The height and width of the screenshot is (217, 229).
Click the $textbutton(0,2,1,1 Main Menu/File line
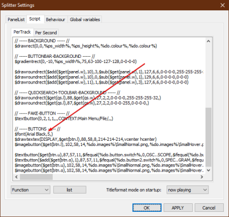64,119
